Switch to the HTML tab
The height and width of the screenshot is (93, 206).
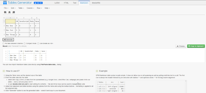pyautogui.click(x=66, y=3)
